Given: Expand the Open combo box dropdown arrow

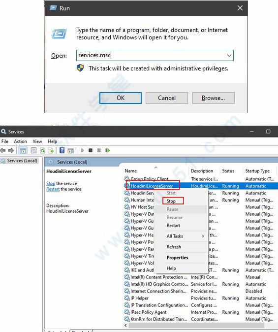Looking at the screenshot, I should point(229,56).
